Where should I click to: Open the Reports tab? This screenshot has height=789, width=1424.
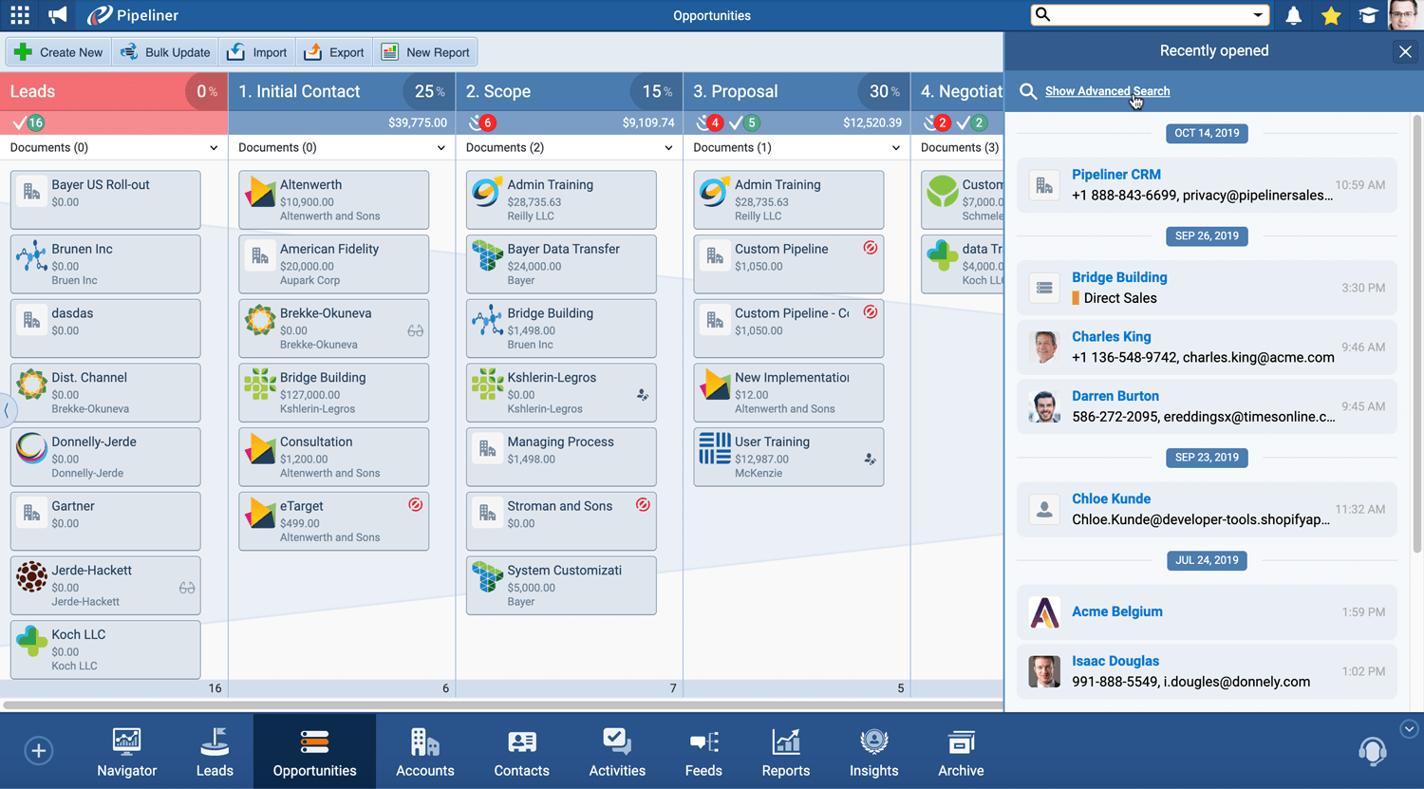coord(785,752)
